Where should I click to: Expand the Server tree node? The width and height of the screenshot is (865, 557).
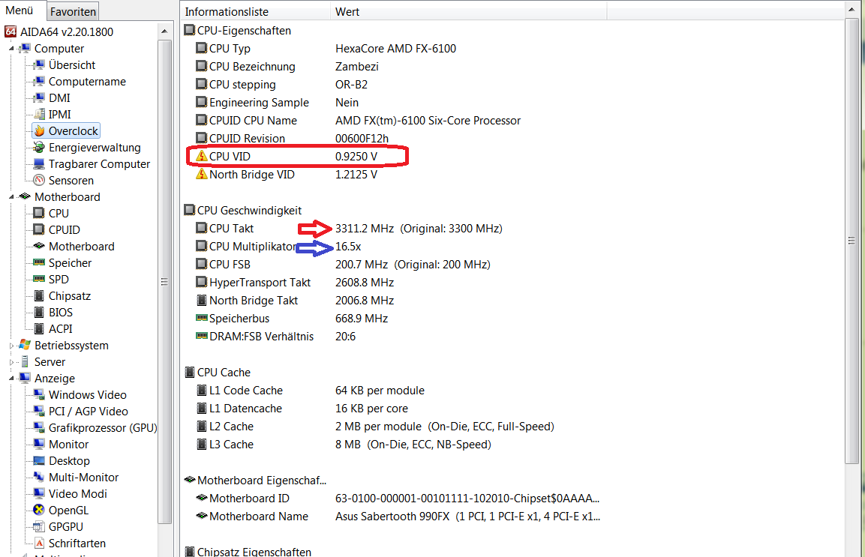[11, 362]
